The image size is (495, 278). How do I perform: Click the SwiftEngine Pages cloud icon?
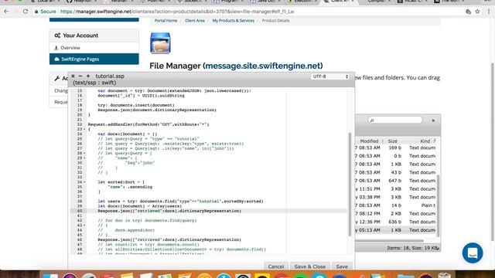point(56,59)
